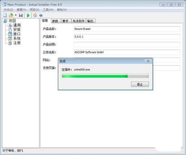Screen dimensions: 186x155
Task: Click the 公司名称 field with ASCOMP Software
Action: (127, 52)
